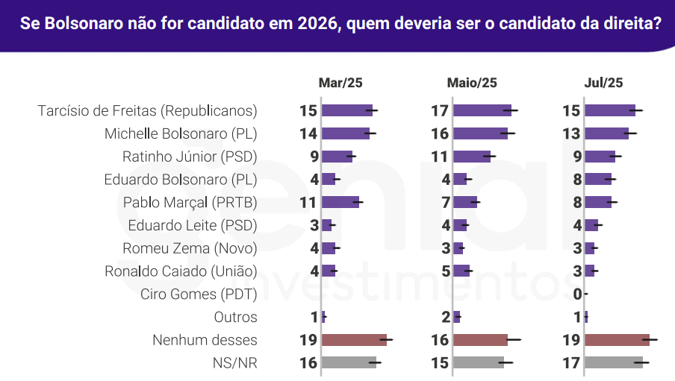
Task: Click the Romeu Zema (Novo) label
Action: [190, 248]
